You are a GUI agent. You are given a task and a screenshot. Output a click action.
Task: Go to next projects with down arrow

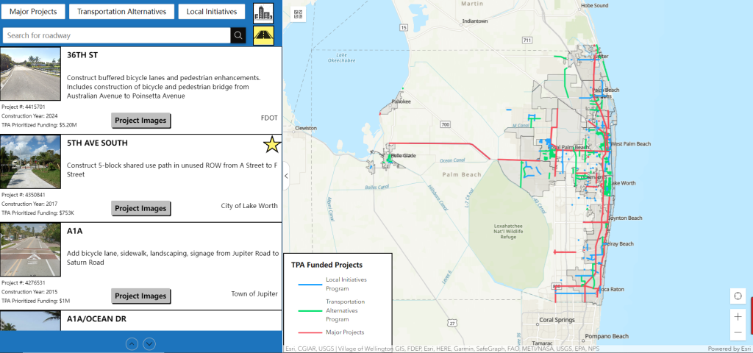pyautogui.click(x=149, y=344)
